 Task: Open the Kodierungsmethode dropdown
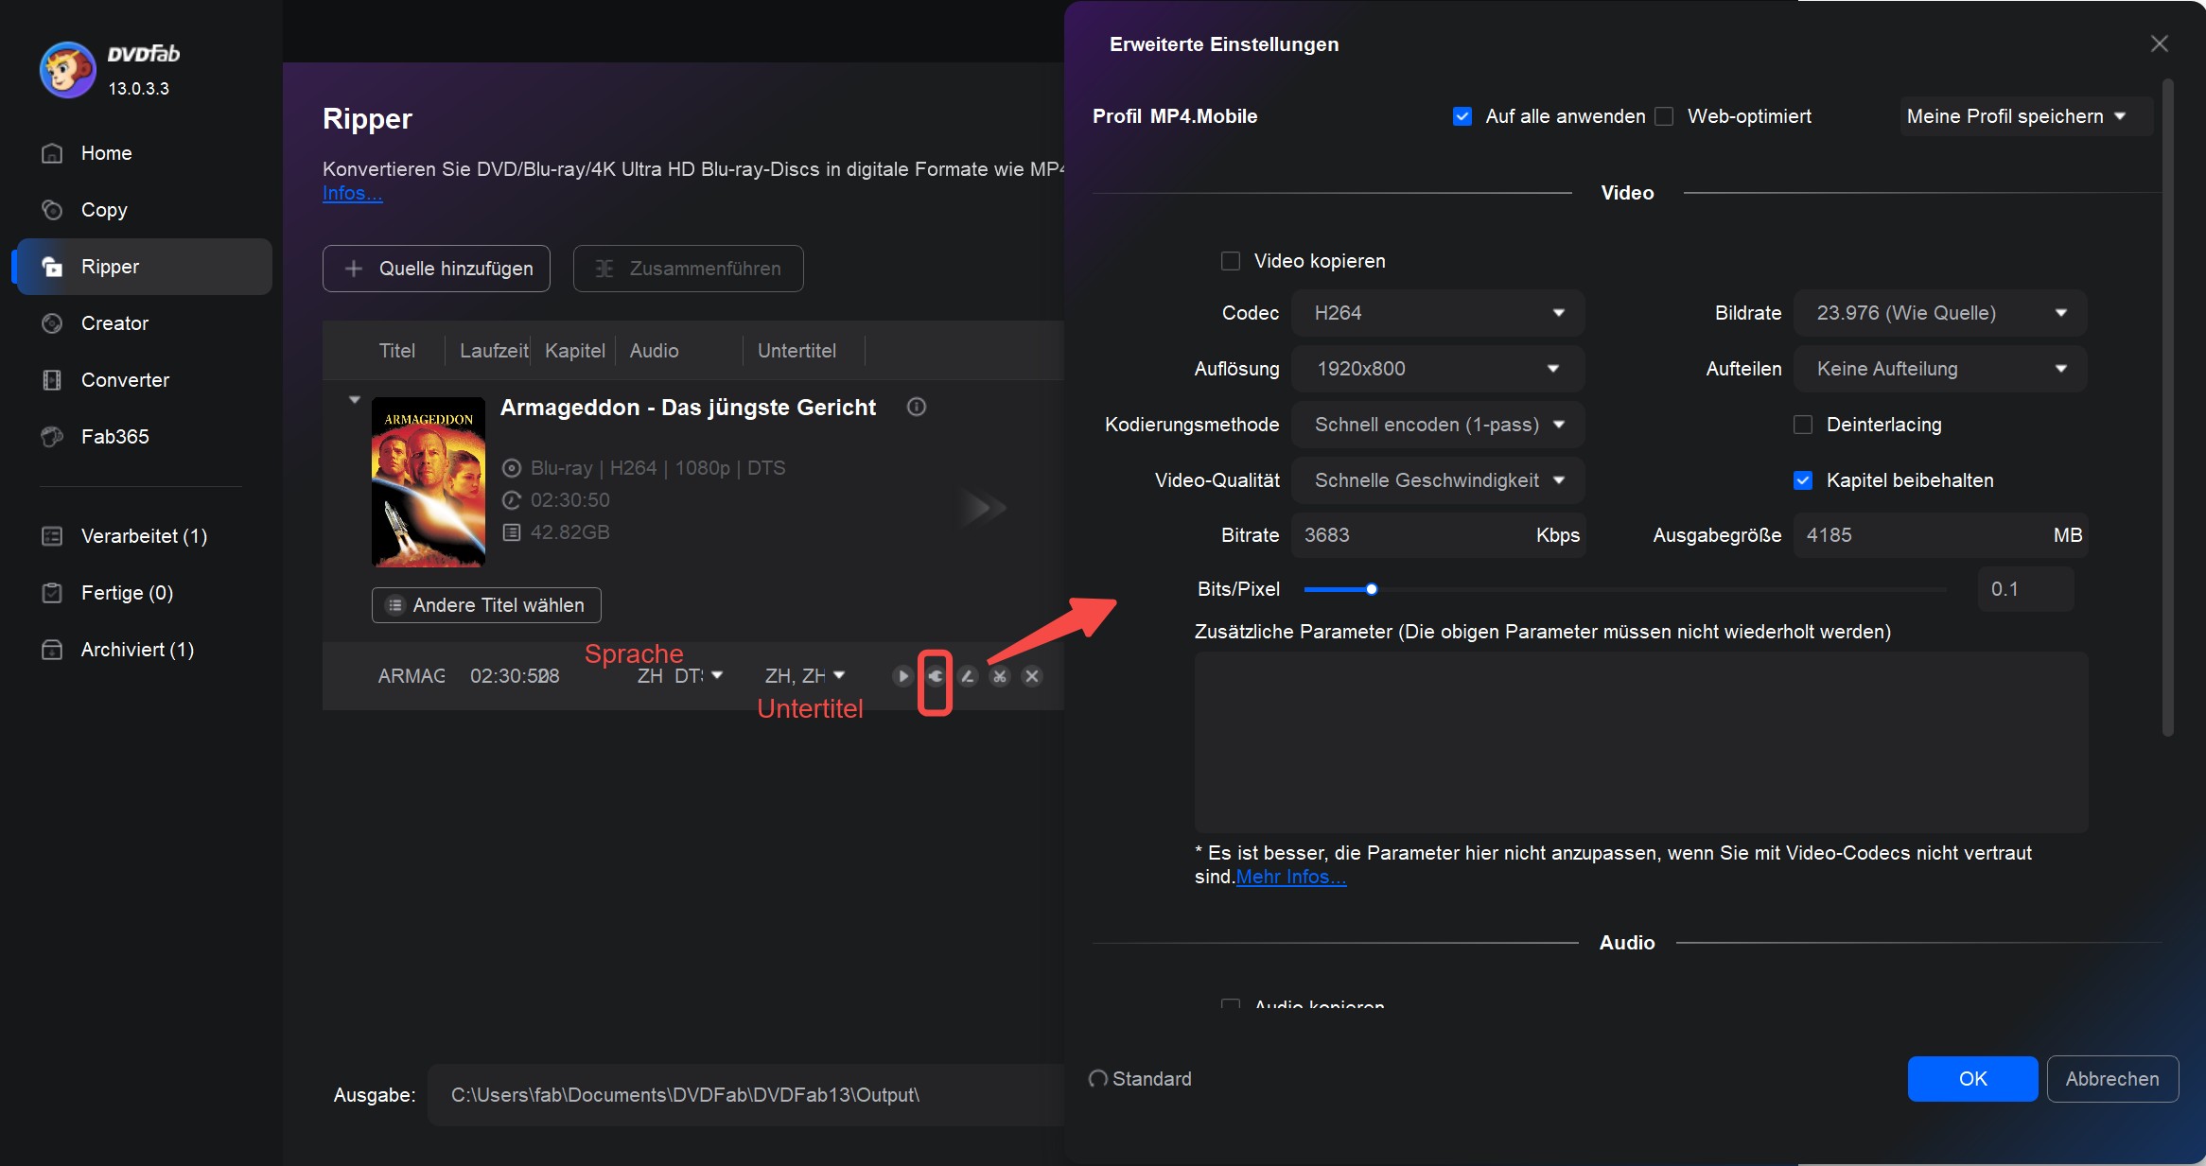(1437, 425)
